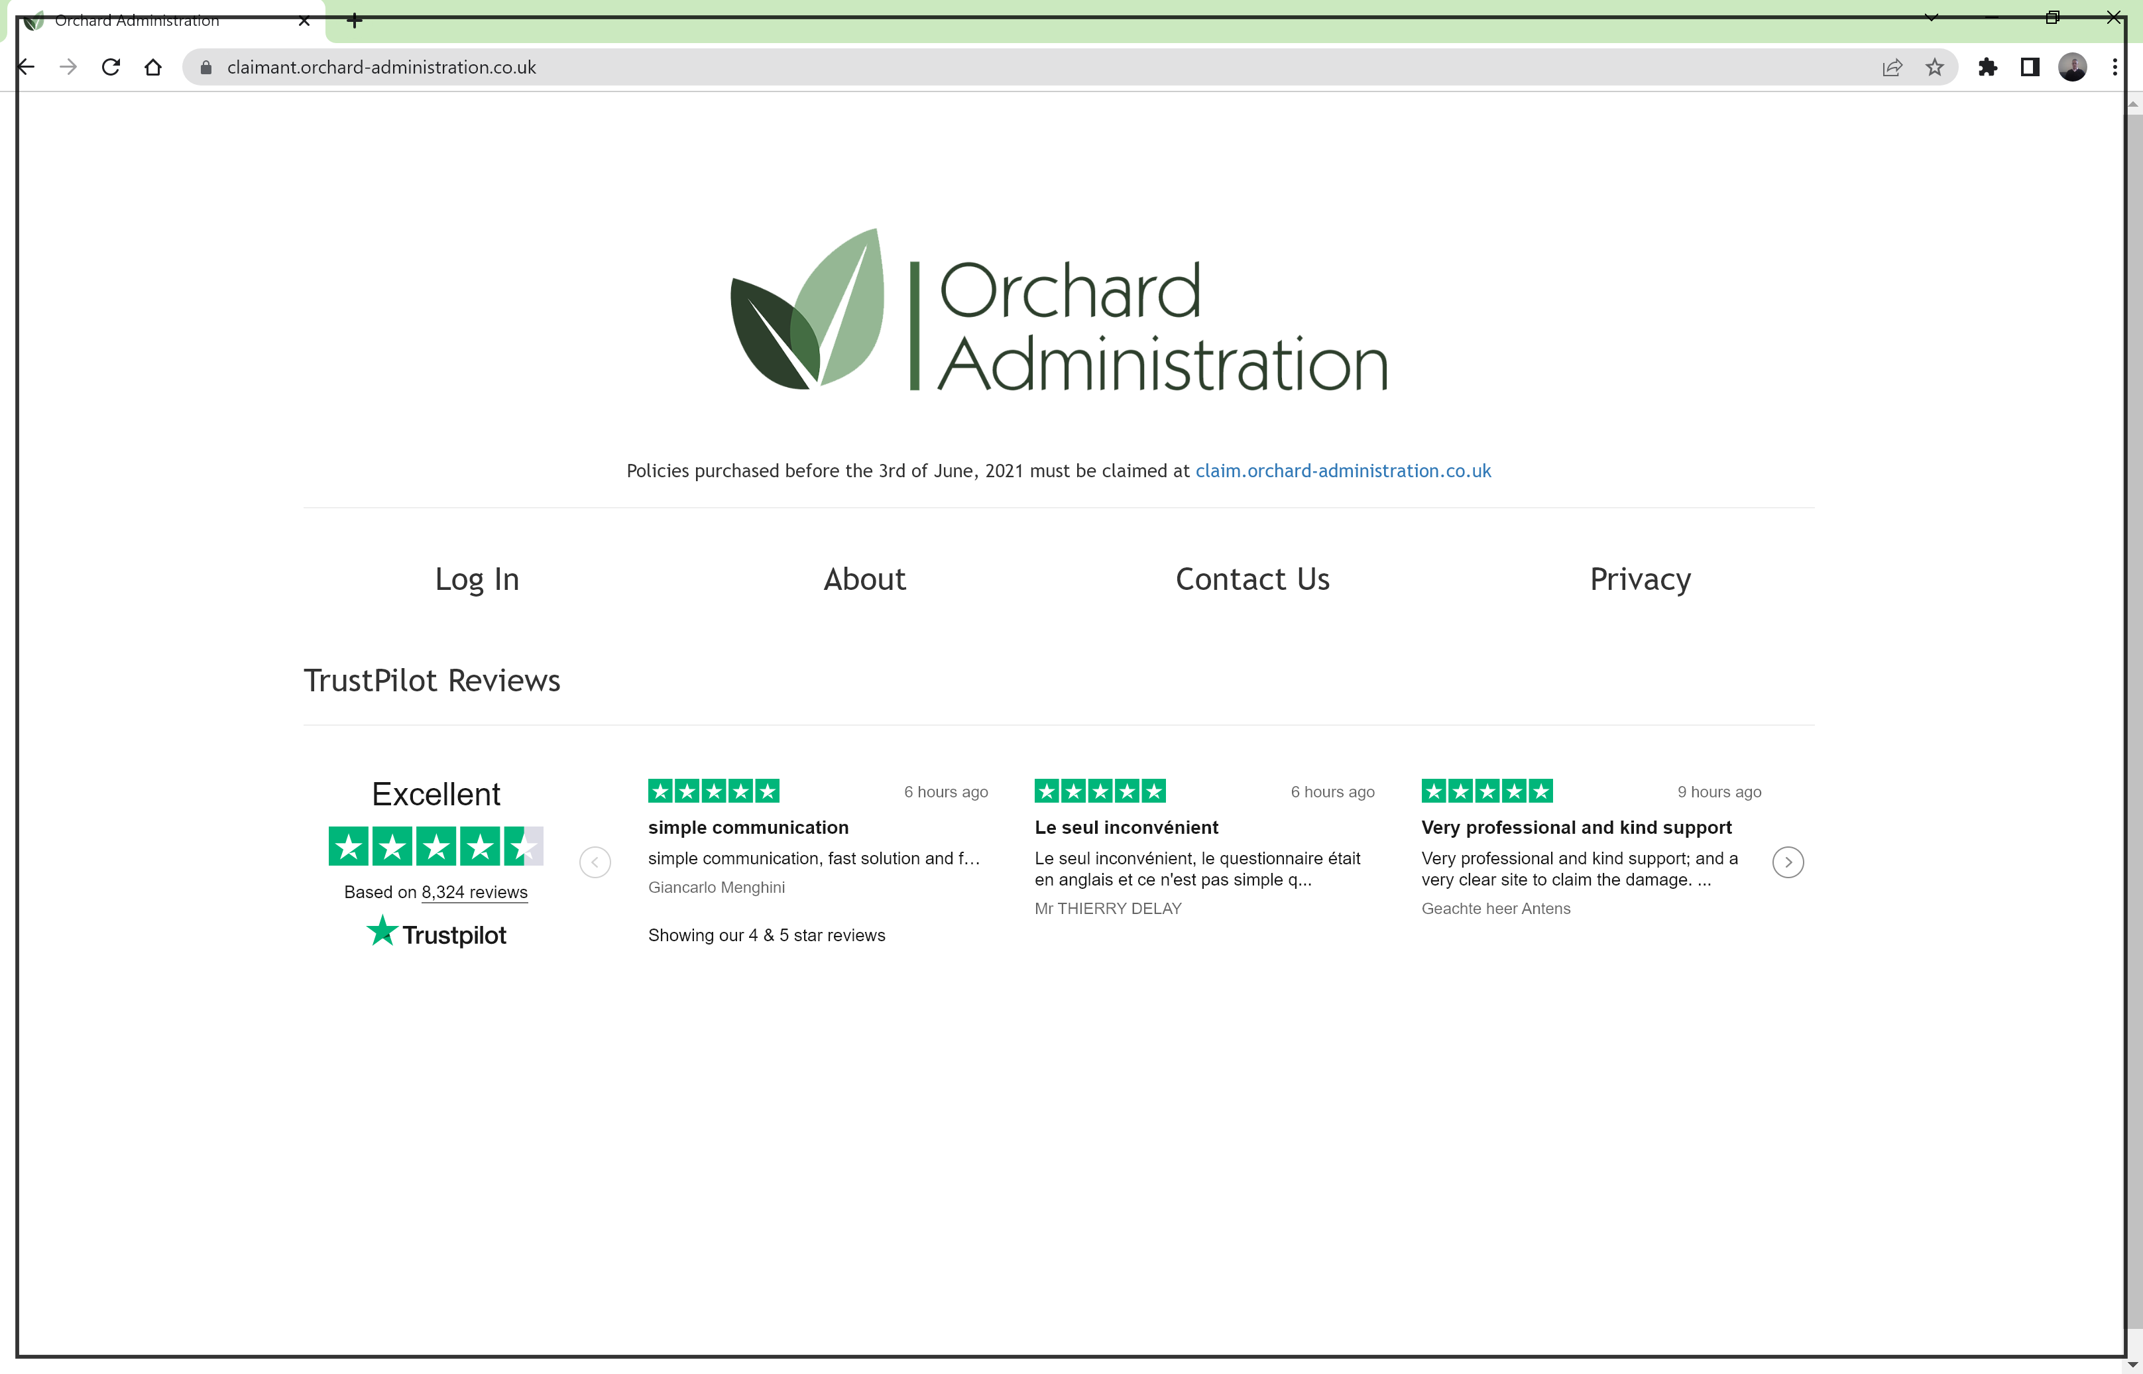
Task: Follow the claim.orchard-administration.co.uk link
Action: 1343,470
